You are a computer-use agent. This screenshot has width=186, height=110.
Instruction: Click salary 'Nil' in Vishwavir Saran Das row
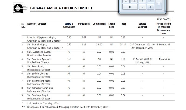[69, 88]
